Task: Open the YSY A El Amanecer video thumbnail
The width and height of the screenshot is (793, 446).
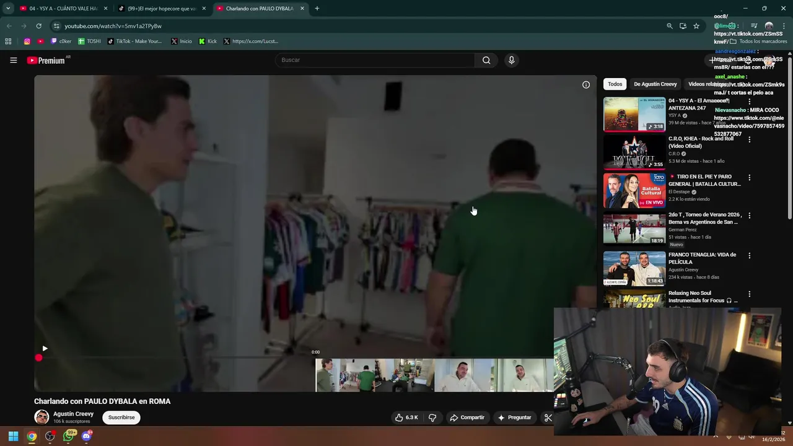Action: 634,114
